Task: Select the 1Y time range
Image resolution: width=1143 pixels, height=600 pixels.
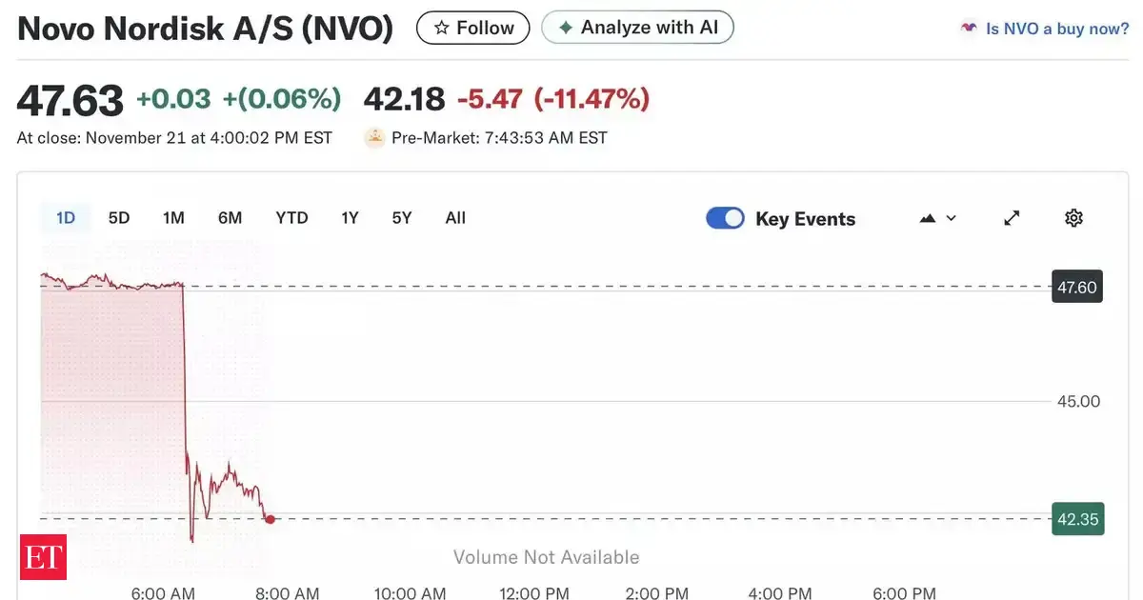Action: click(x=350, y=218)
